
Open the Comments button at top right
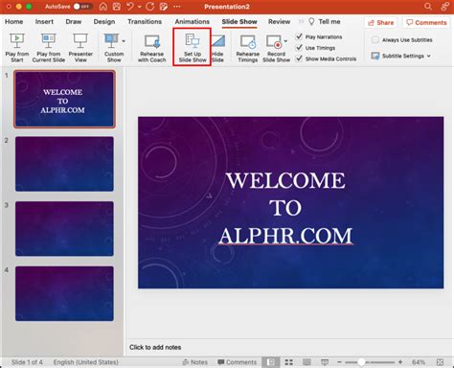[x=426, y=23]
